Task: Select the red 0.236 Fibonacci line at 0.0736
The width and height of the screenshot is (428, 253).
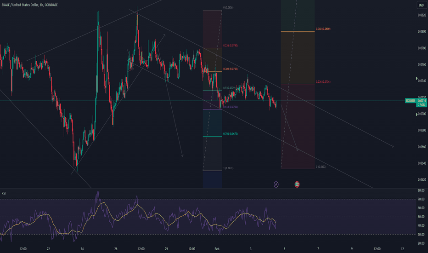Action: 298,84
